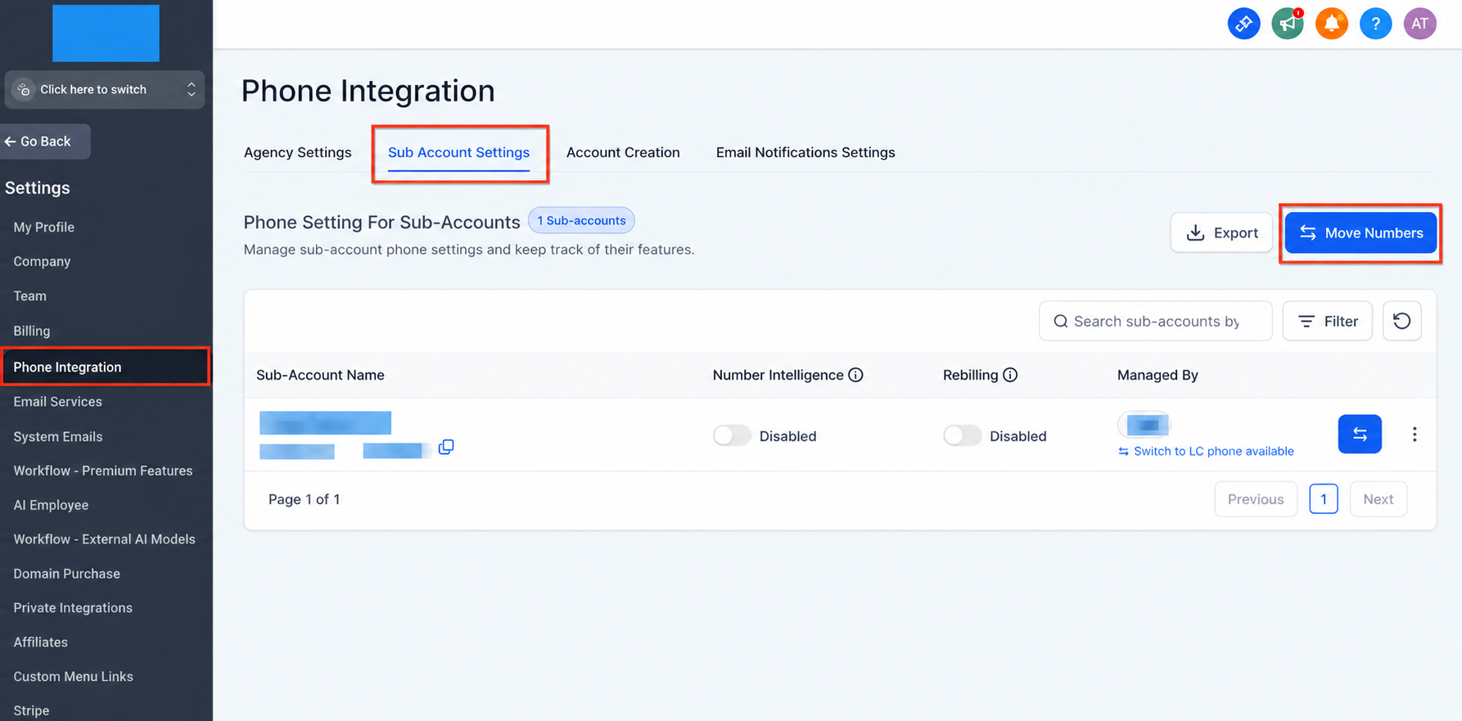The width and height of the screenshot is (1462, 721).
Task: Open the orange bell notifications
Action: [x=1332, y=24]
